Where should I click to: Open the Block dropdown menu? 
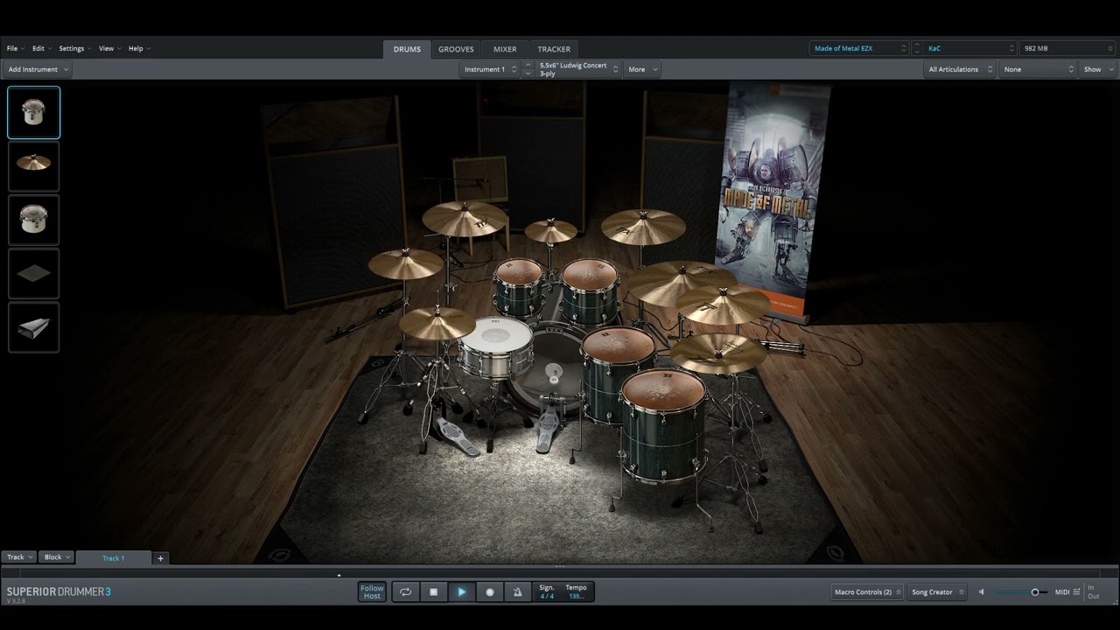click(57, 557)
